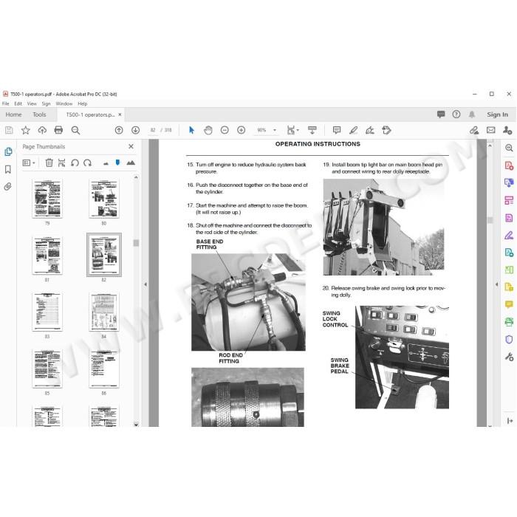This screenshot has width=517, height=517.
Task: Open the View menu
Action: [x=32, y=103]
